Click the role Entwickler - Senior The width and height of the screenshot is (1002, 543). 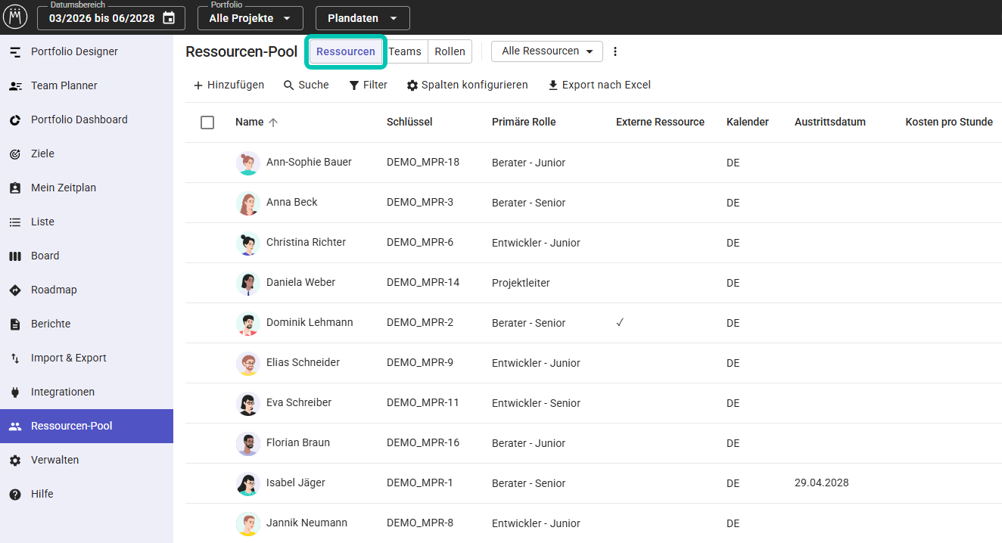point(536,404)
